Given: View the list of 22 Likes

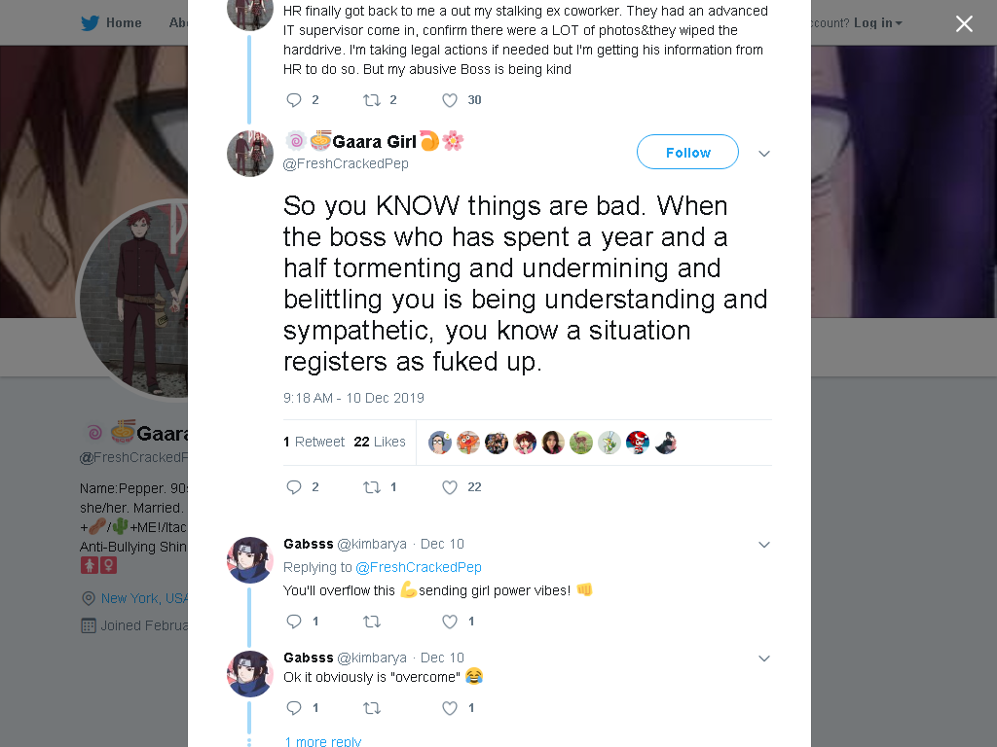Looking at the screenshot, I should (380, 442).
